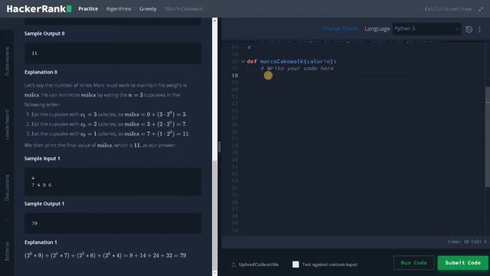490x276 pixels.
Task: Click the Sample Output 0 heading
Action: click(44, 34)
